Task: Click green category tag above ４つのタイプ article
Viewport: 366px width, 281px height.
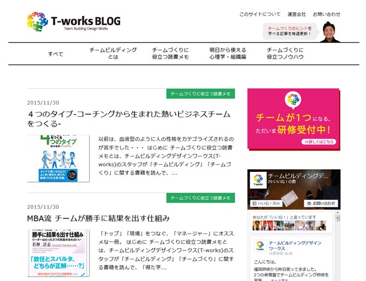Action: coord(200,94)
